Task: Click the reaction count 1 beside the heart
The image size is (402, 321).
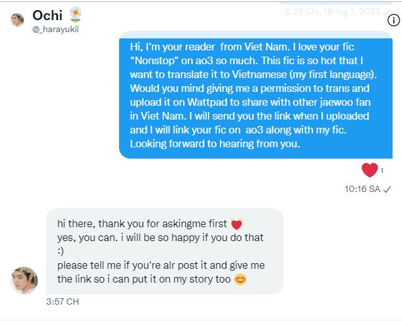Action: pos(382,171)
